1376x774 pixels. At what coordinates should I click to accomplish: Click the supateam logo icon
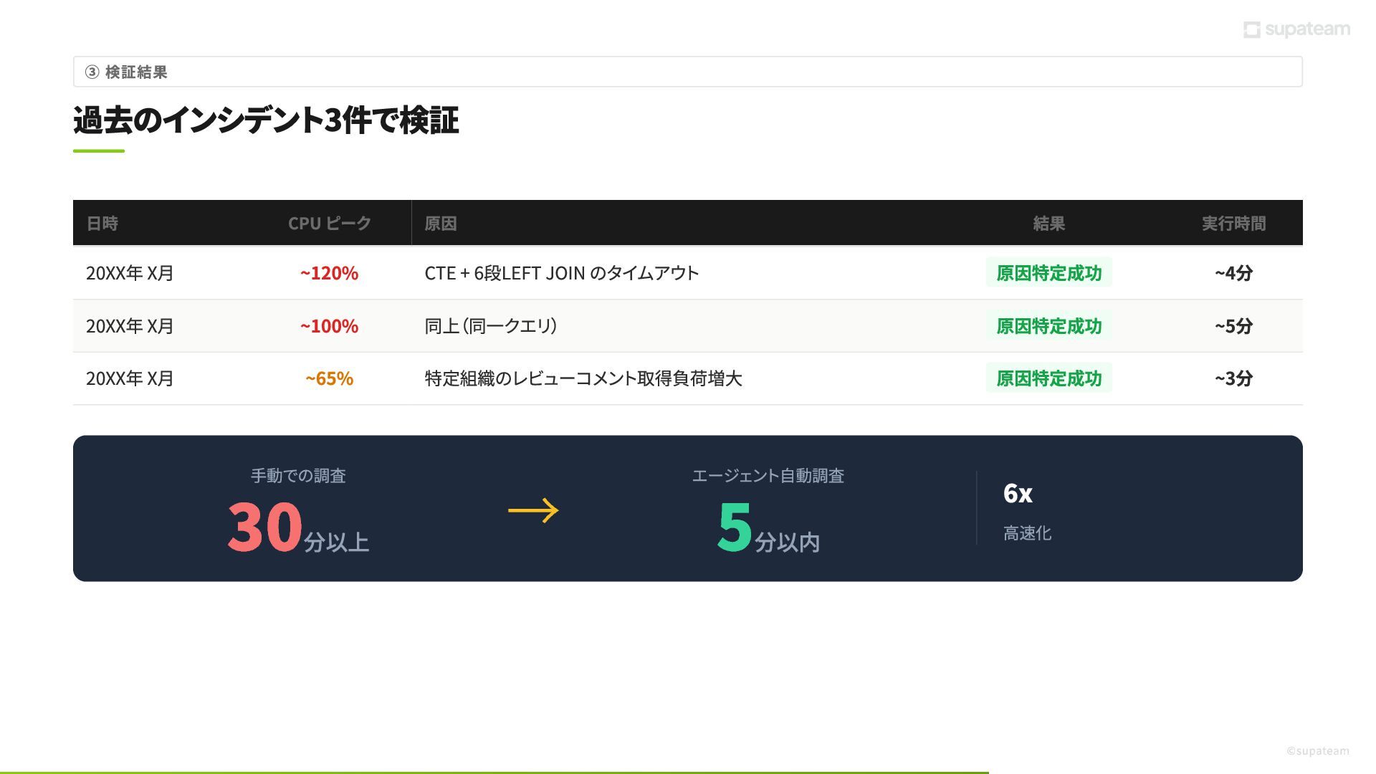pyautogui.click(x=1251, y=29)
